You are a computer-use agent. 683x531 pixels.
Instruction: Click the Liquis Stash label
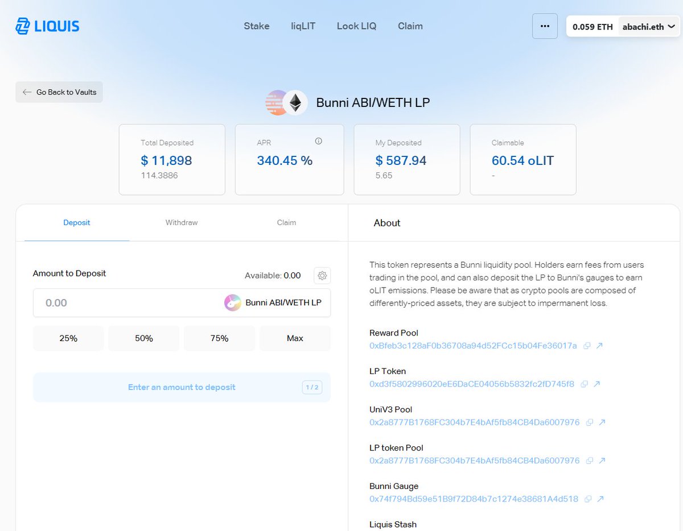click(393, 524)
